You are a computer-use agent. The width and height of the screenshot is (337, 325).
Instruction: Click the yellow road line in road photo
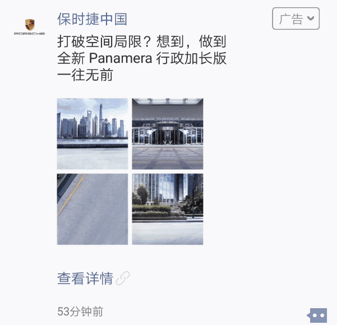click(x=72, y=194)
